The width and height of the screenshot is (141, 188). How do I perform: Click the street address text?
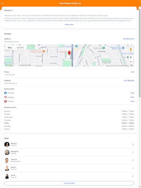pos(11,42)
